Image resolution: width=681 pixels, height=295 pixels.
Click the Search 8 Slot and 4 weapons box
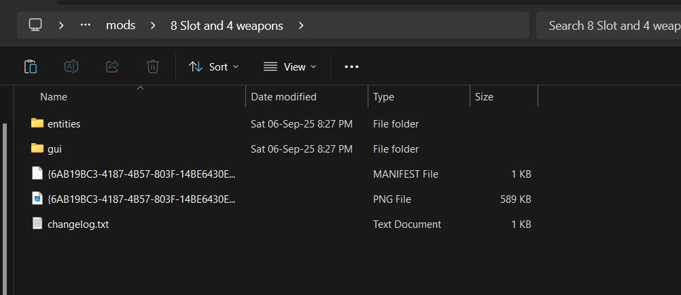point(609,26)
